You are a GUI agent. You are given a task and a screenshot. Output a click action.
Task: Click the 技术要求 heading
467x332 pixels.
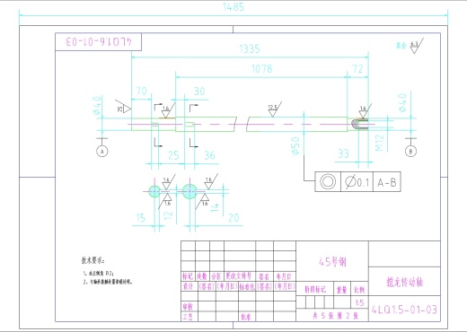(x=93, y=260)
